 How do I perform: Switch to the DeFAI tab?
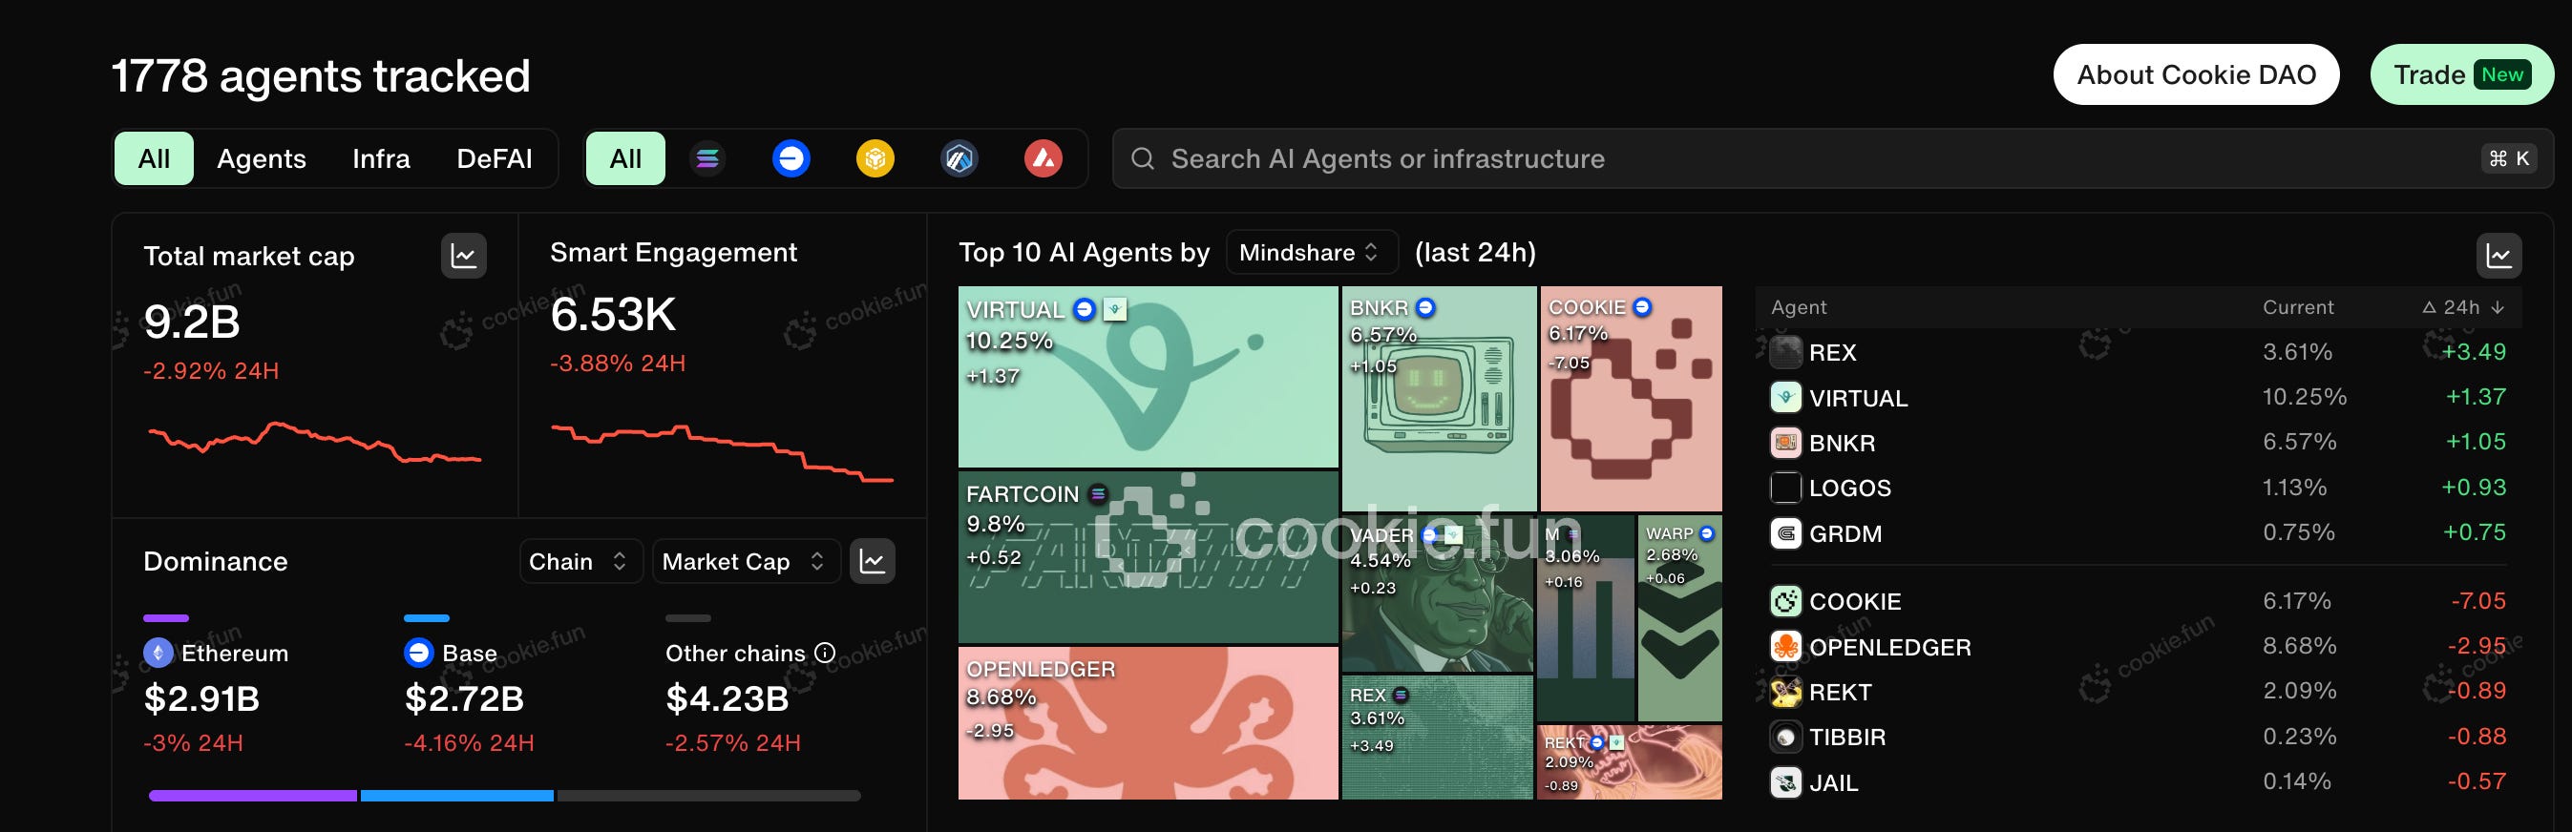(495, 158)
